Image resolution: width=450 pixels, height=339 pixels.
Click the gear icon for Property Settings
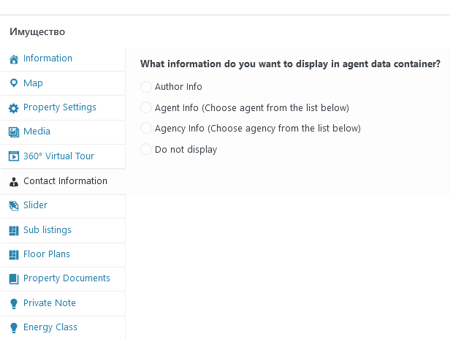[x=13, y=108]
